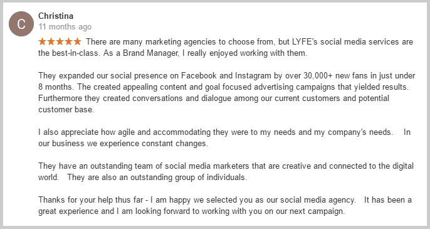430x229 pixels.
Task: Click the closing paragraph starting 'Thanks for your help'
Action: click(225, 205)
